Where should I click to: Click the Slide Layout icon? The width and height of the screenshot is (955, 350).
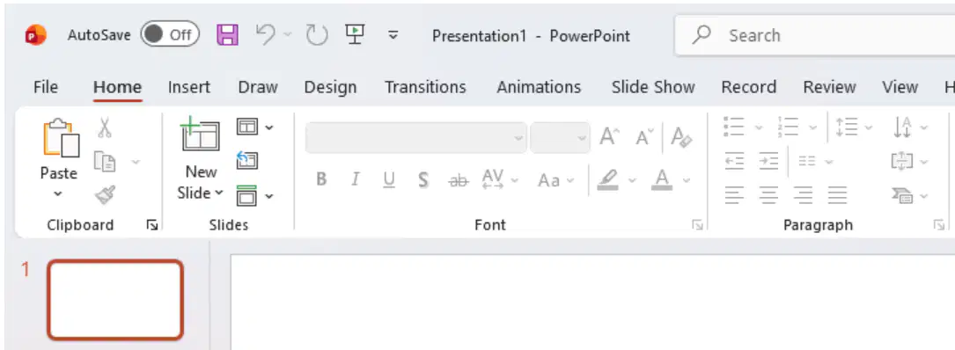pos(247,127)
